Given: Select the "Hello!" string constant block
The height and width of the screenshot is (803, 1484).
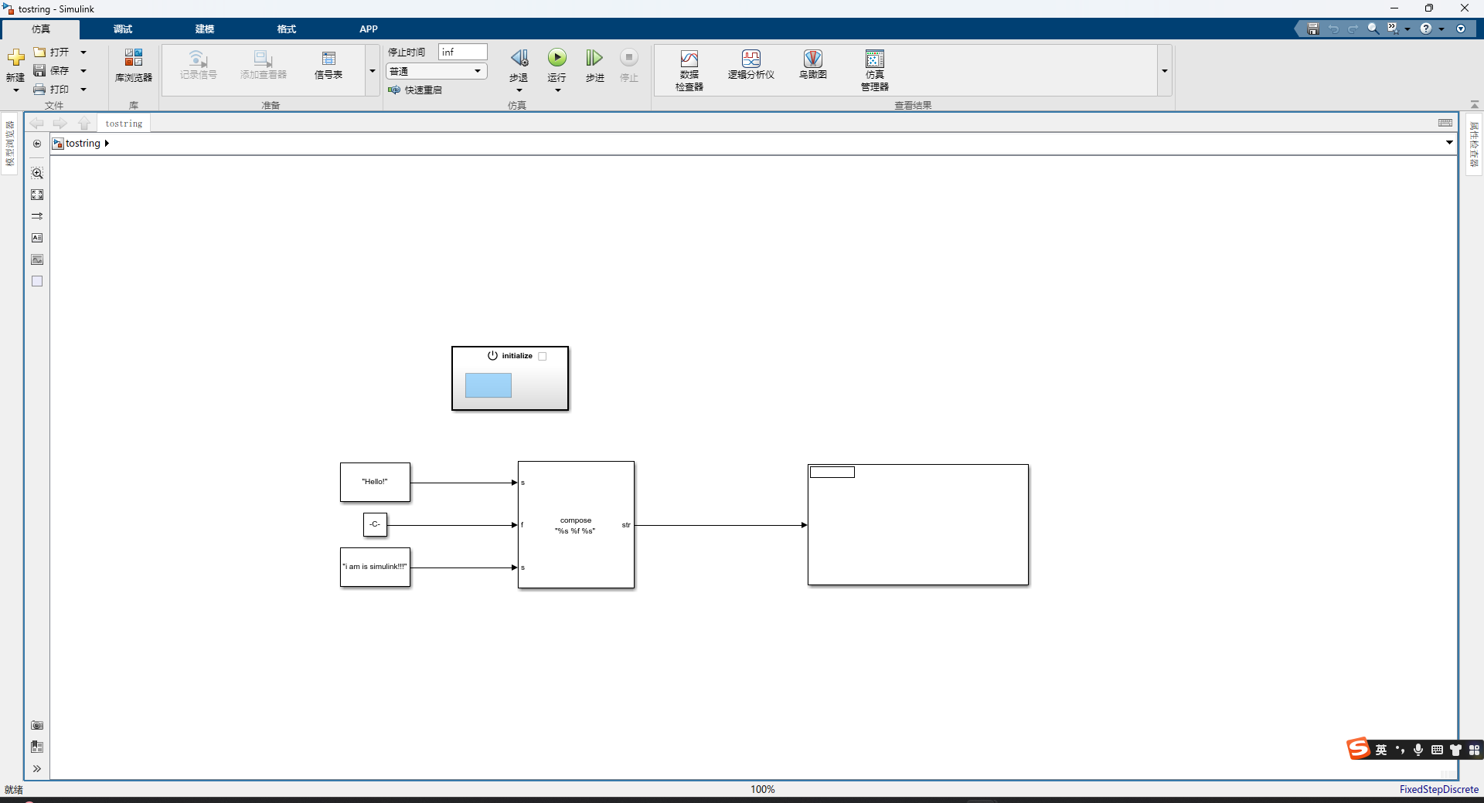Looking at the screenshot, I should click(x=375, y=482).
